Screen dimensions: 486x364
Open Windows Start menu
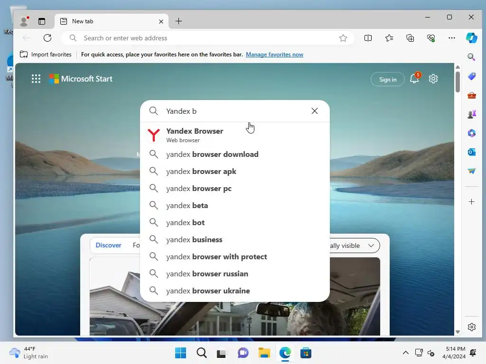(180, 353)
